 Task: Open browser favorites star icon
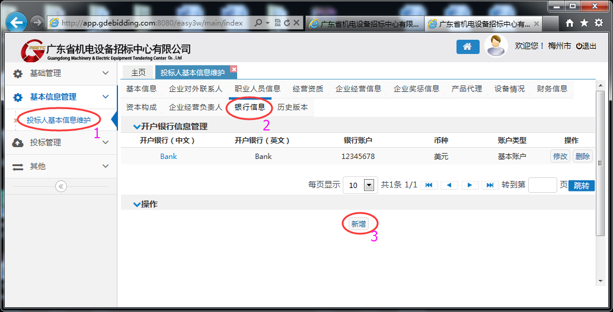pos(584,23)
